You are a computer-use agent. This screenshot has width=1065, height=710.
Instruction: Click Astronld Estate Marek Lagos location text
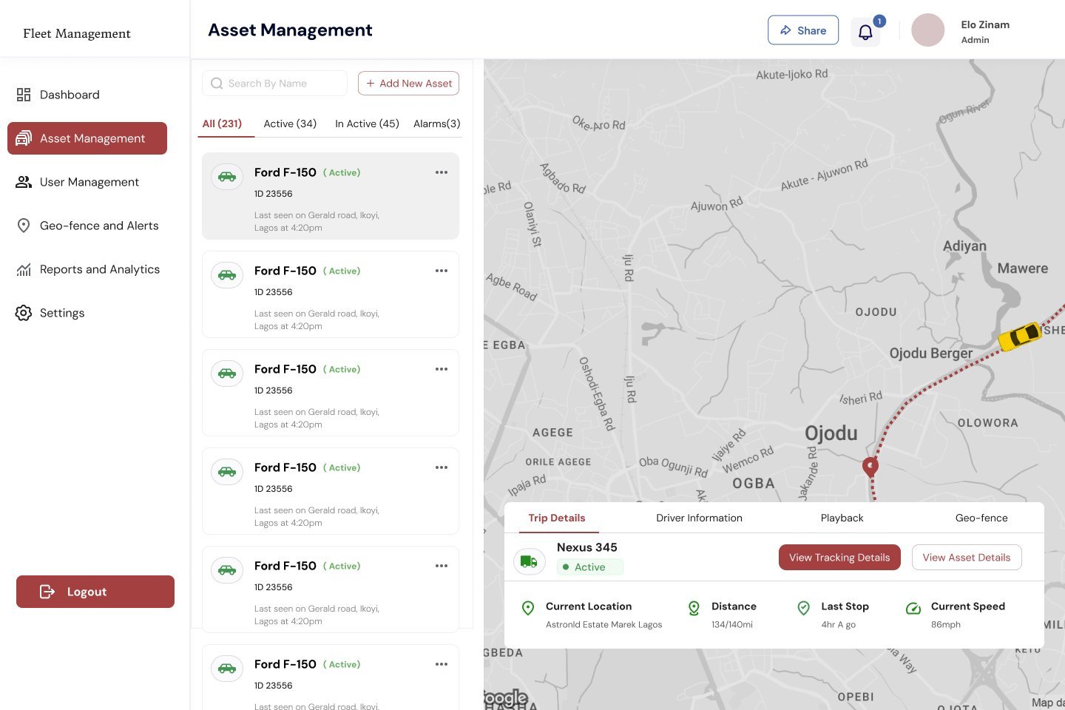pos(603,625)
